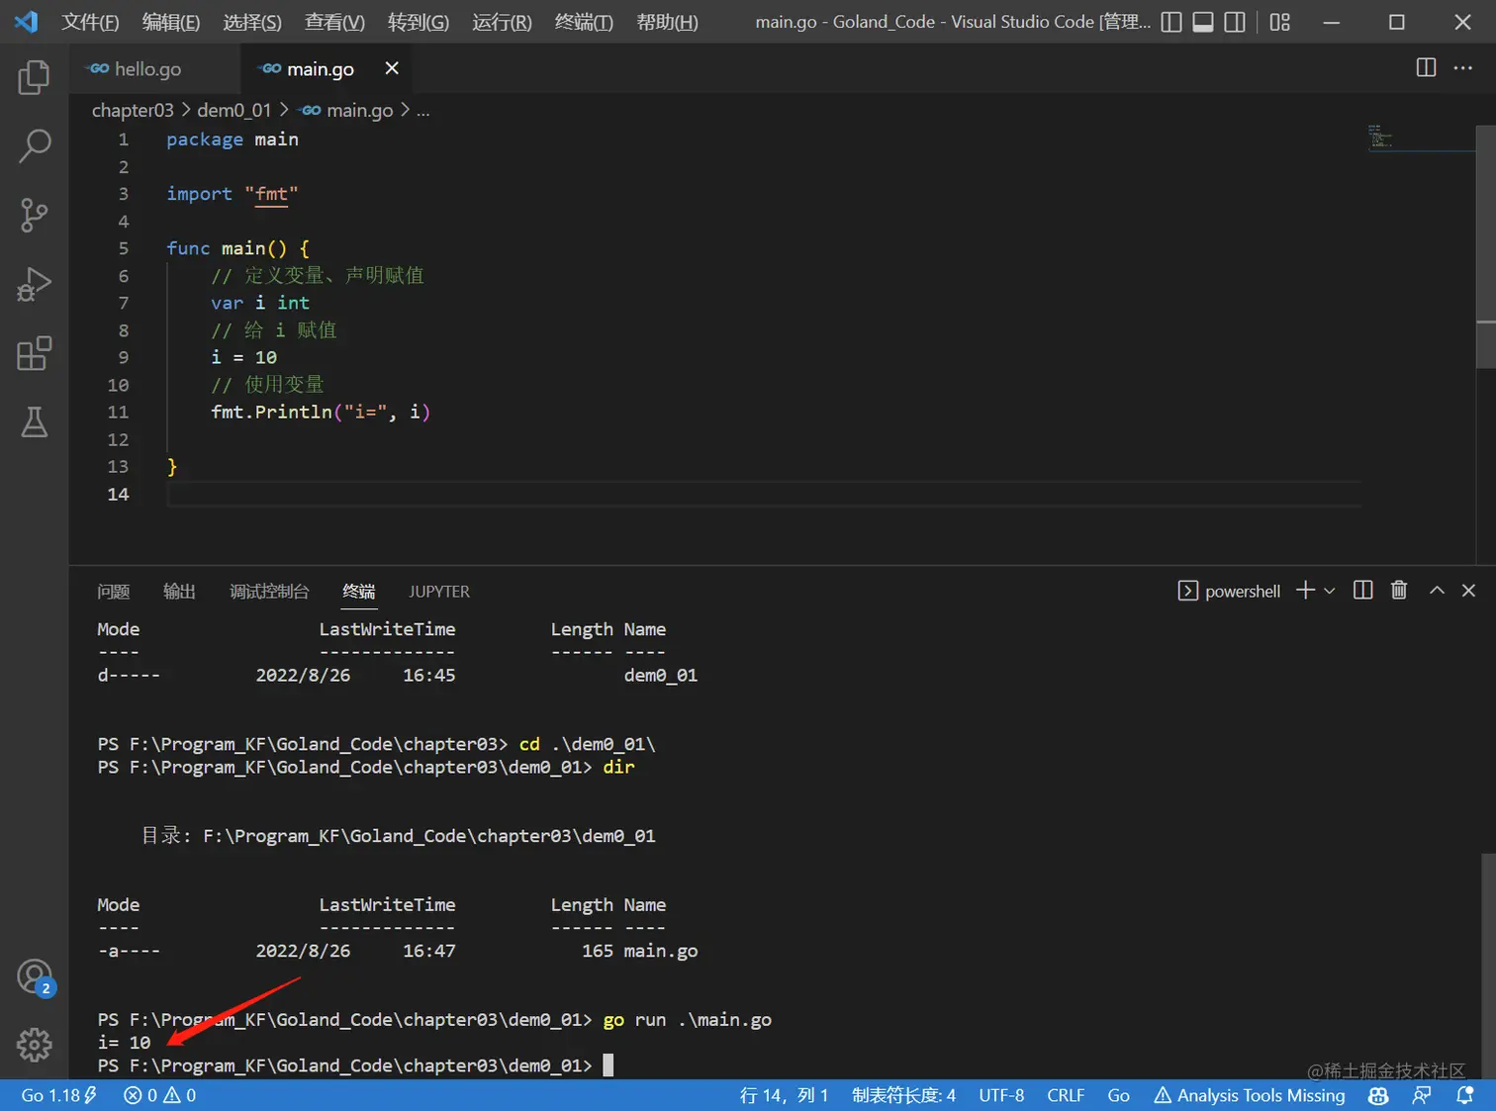
Task: Click the editor minimap preview
Action: 1421,138
